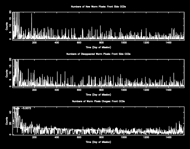Select the 'Slope: -0.0072' annotation
Screen dimensions: 190x149
(22, 108)
